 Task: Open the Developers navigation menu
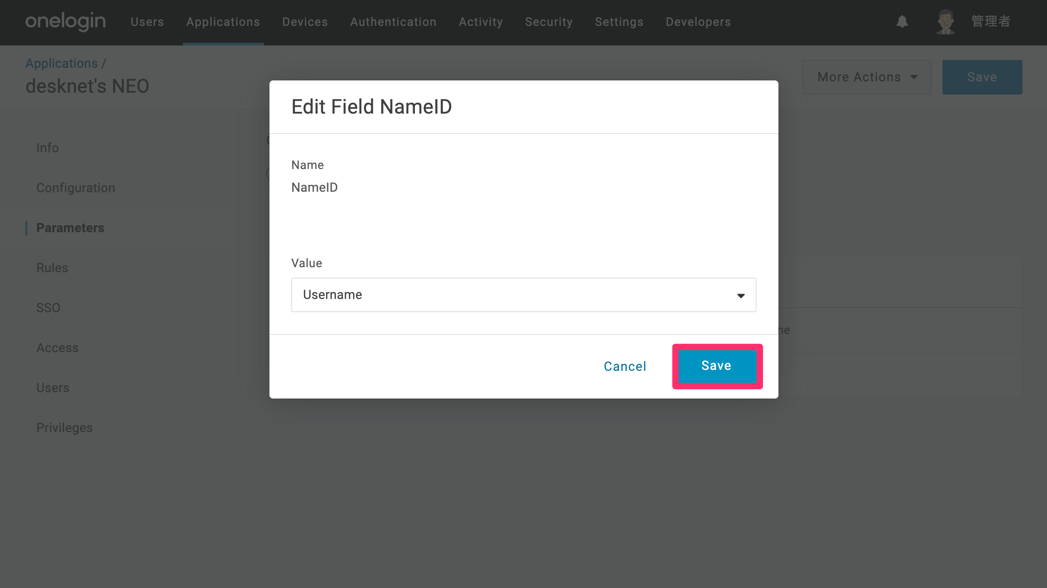698,22
